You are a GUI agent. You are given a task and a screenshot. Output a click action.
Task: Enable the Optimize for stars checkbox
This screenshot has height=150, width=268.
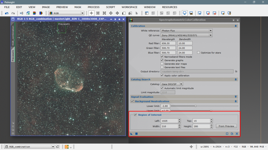198,53
